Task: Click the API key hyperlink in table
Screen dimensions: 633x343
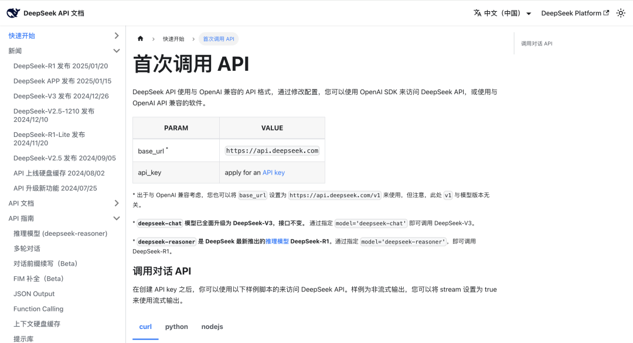Action: (x=274, y=173)
